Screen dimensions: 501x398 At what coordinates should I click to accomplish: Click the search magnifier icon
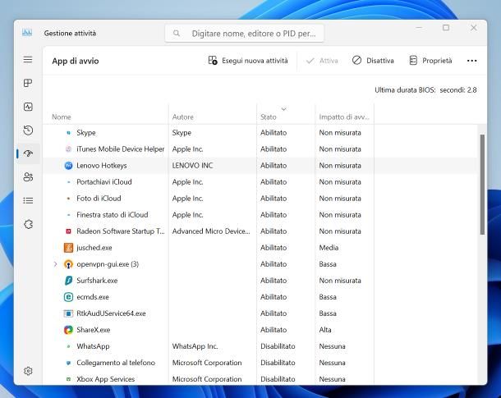(x=177, y=33)
